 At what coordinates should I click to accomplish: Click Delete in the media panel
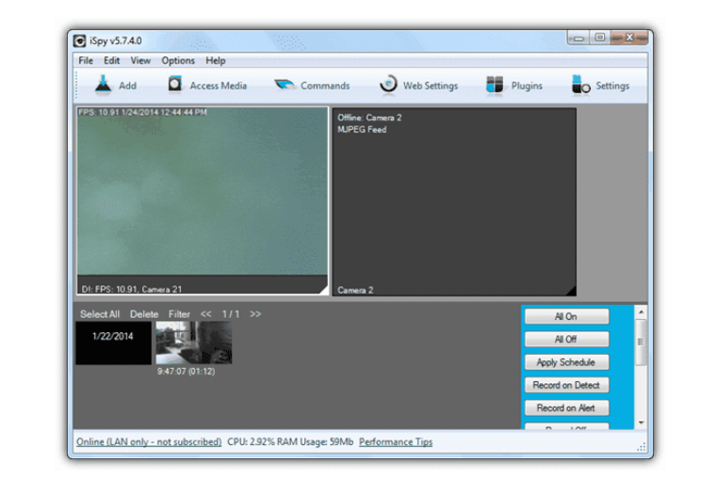pyautogui.click(x=144, y=314)
